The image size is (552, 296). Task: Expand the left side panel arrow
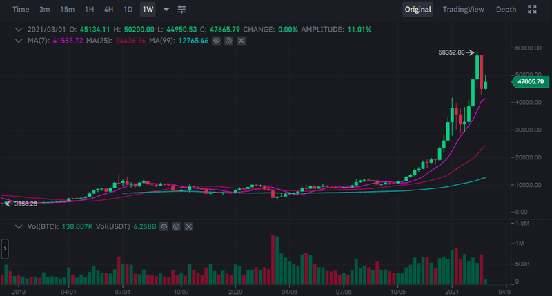[x=5, y=248]
